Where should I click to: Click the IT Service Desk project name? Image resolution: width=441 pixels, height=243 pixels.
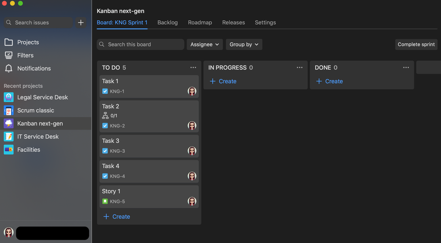tap(38, 136)
